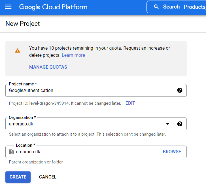The height and width of the screenshot is (189, 206).
Task: Click BROWSE in the Location field
Action: tap(172, 152)
